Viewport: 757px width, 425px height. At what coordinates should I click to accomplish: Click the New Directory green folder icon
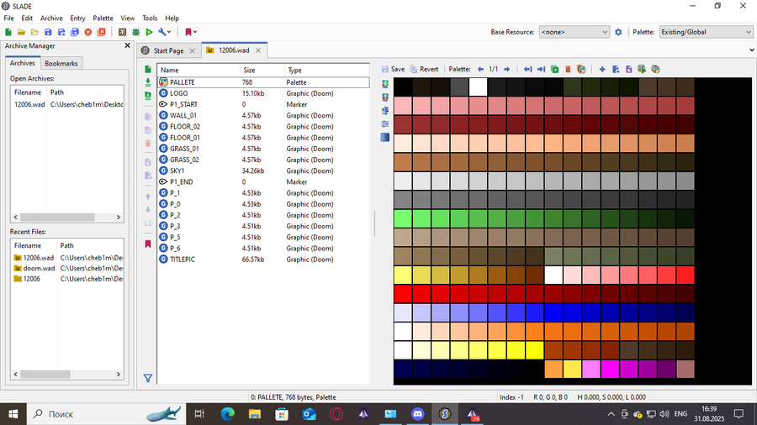click(x=148, y=96)
